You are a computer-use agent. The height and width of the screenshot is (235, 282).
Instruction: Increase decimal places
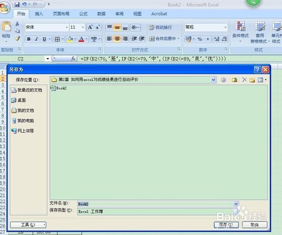coord(217,39)
